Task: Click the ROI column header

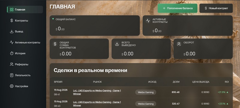Action: click(227, 82)
